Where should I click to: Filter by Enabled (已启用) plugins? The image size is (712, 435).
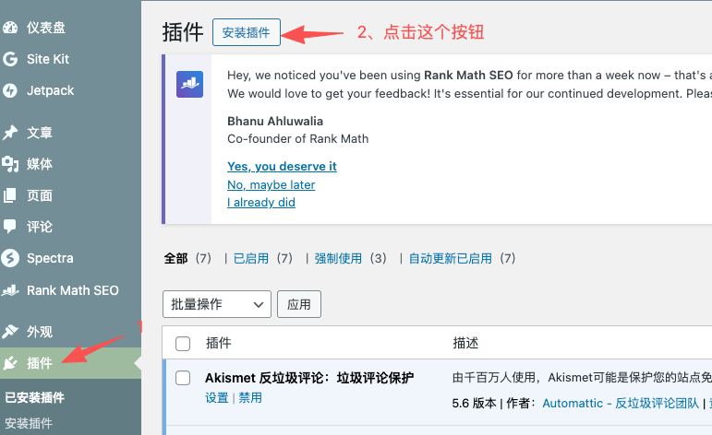pyautogui.click(x=250, y=259)
